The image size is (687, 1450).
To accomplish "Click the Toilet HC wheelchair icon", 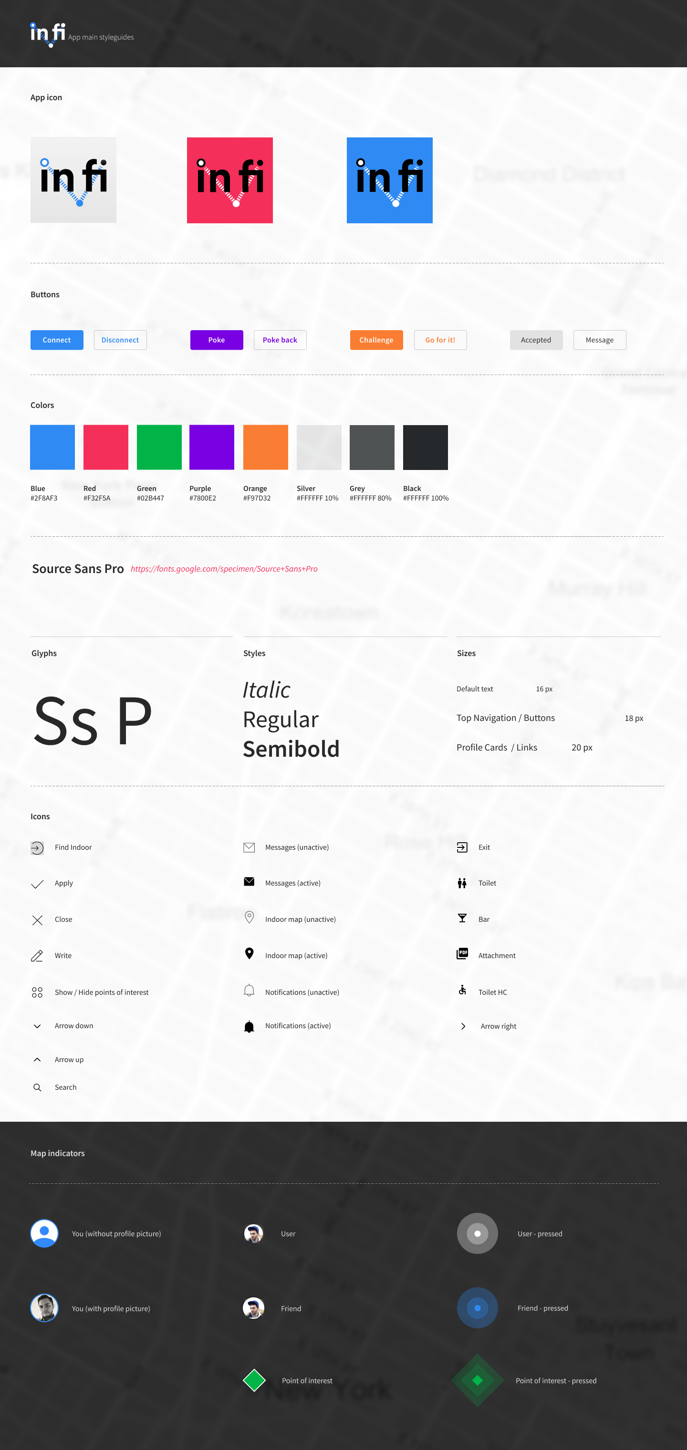I will click(462, 990).
